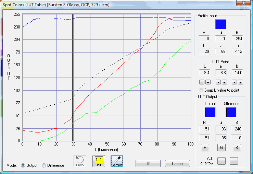Select Difference mode radio button
Image resolution: width=253 pixels, height=174 pixels.
[44, 165]
